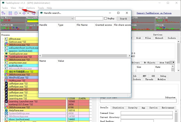
Task: Click the HyMsg.exe *32 process icon
Action: pyautogui.click(x=6, y=80)
